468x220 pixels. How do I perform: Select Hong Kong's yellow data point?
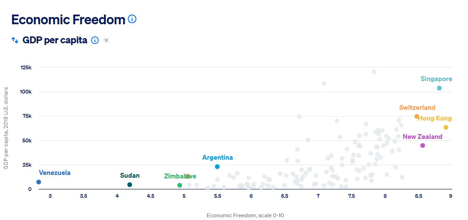pos(446,127)
